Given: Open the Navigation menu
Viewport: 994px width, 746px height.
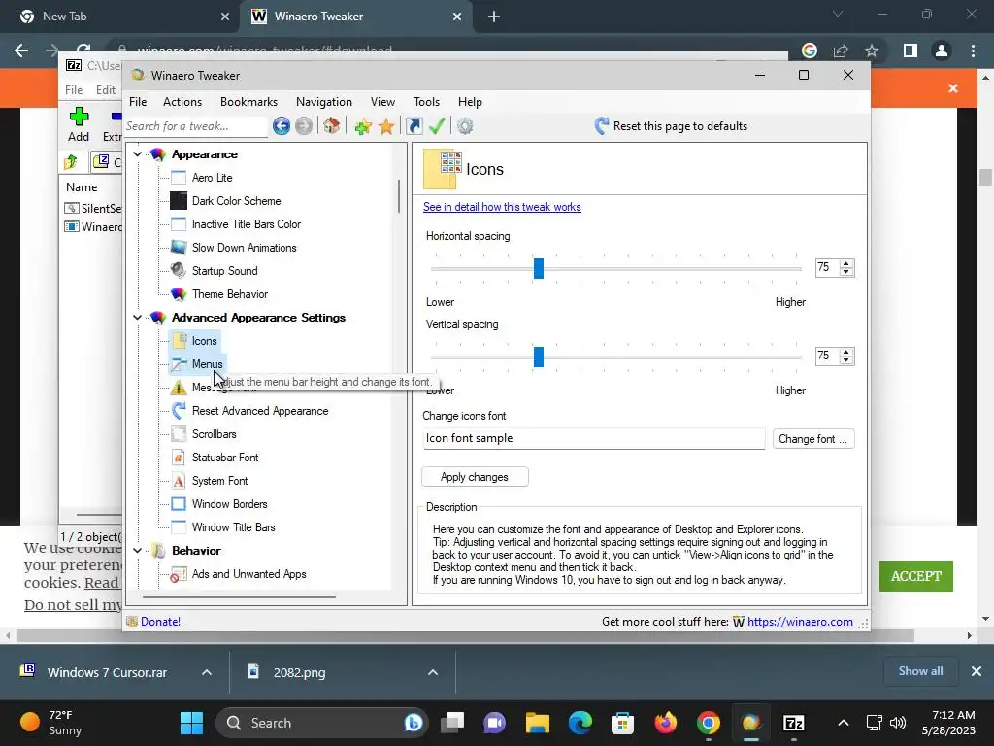Looking at the screenshot, I should (x=324, y=102).
